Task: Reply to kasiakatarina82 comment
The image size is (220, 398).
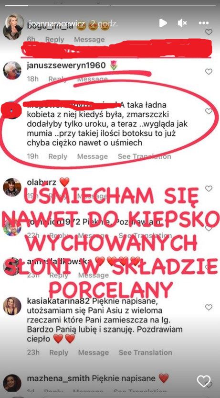Action: click(x=59, y=353)
